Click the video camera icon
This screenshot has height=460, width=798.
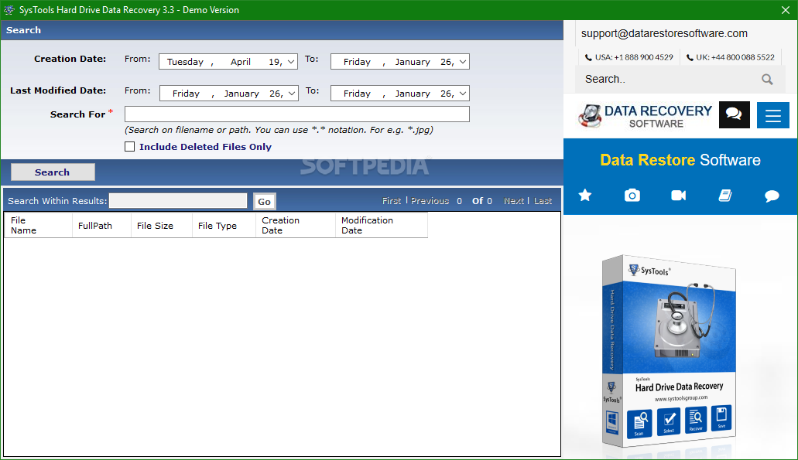pyautogui.click(x=678, y=195)
